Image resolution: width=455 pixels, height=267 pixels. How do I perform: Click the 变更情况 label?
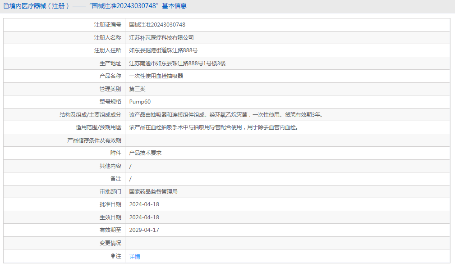tap(110, 243)
